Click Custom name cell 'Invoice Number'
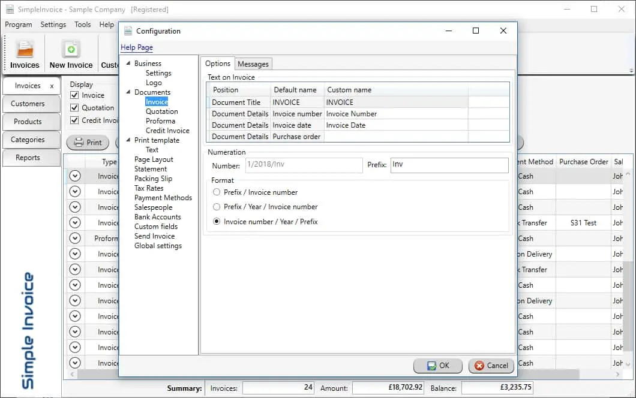 point(396,114)
